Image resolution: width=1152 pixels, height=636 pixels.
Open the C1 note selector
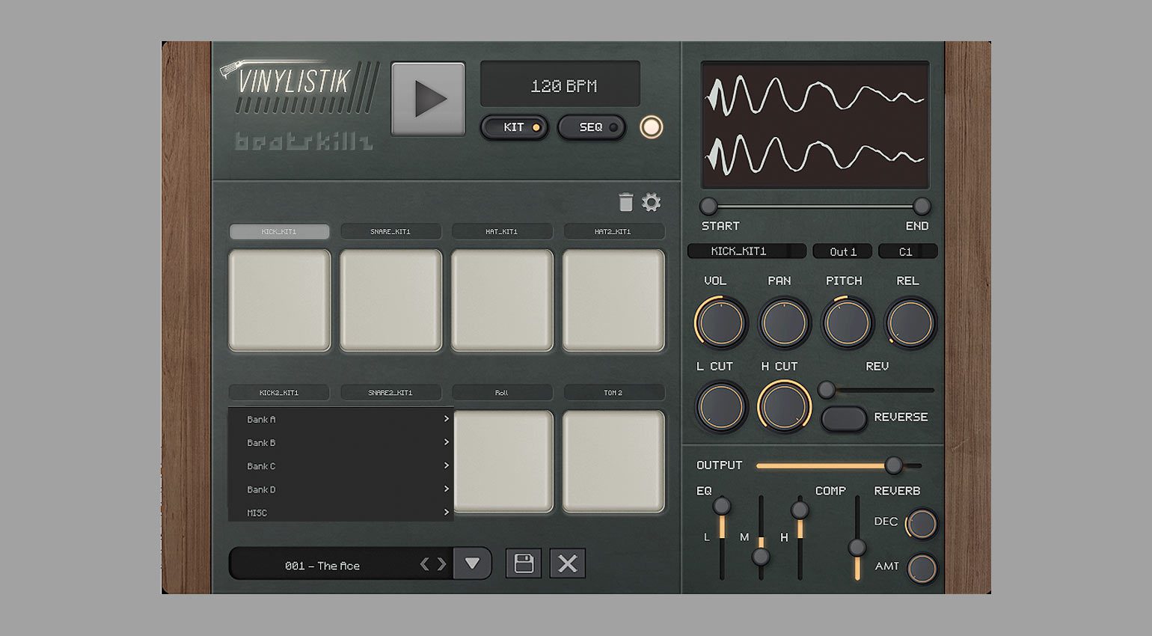(x=907, y=251)
